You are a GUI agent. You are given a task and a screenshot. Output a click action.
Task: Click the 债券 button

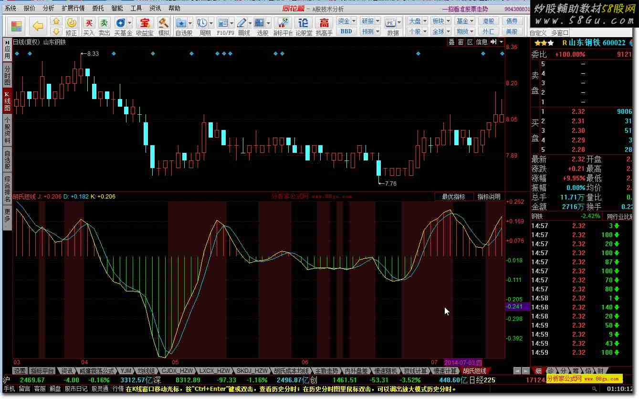pyautogui.click(x=512, y=21)
